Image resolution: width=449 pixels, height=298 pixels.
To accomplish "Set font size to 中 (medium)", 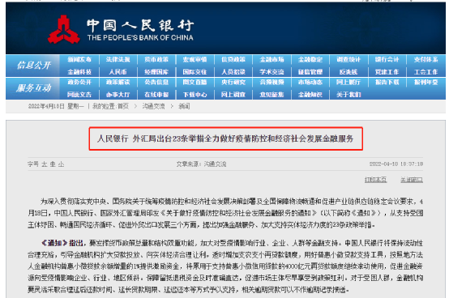I will click(53, 164).
